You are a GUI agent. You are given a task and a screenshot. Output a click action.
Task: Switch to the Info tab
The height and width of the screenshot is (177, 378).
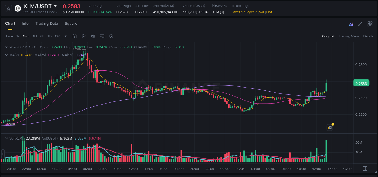click(x=25, y=24)
